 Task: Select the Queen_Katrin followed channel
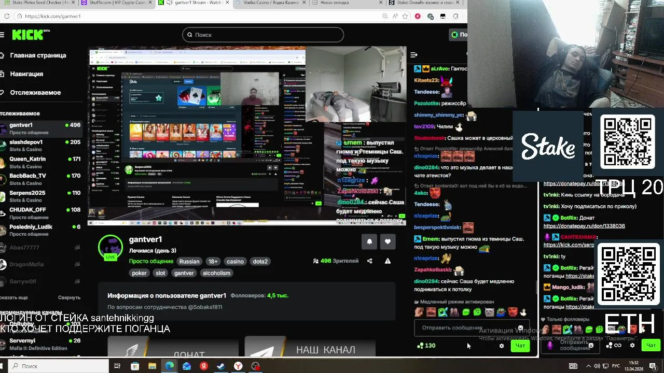[41, 163]
